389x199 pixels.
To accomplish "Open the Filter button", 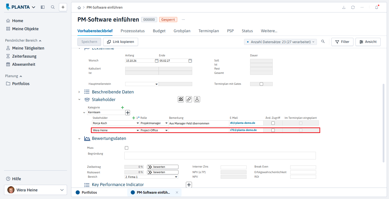I will 342,42.
